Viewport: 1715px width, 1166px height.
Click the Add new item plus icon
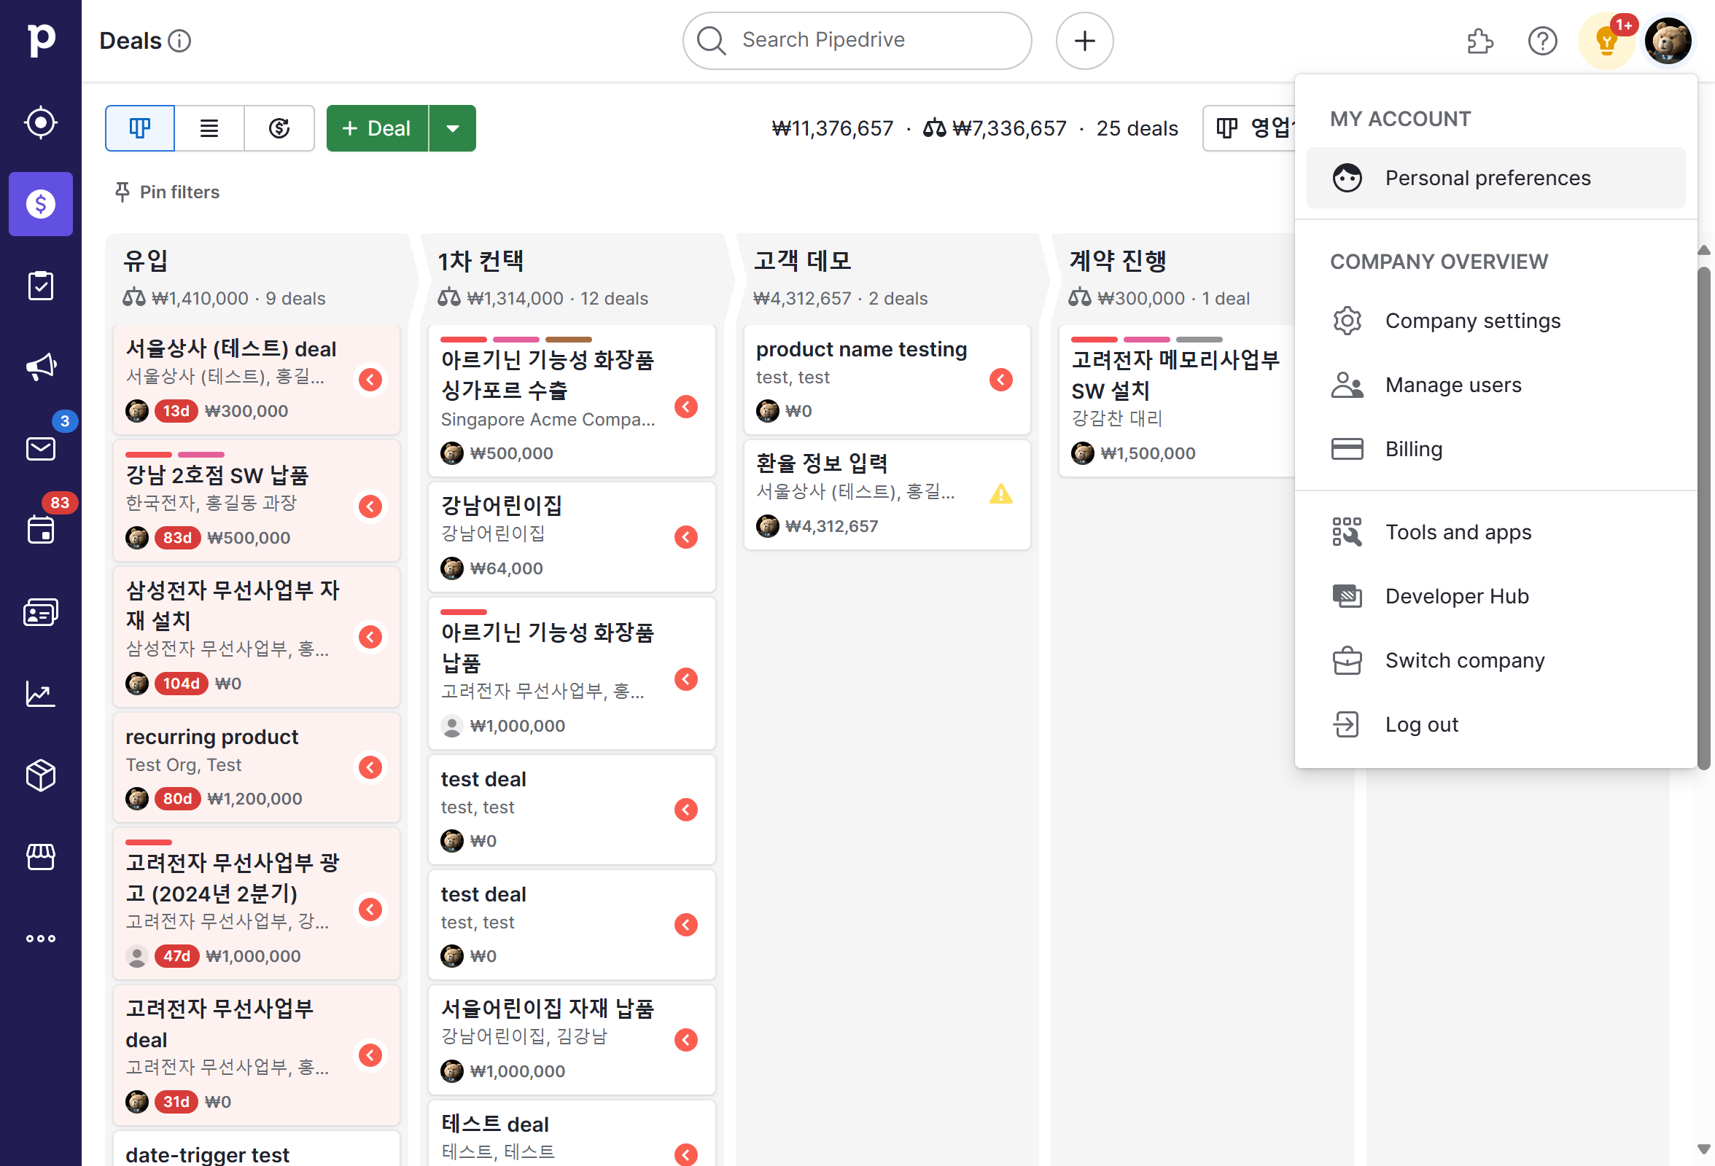tap(1085, 40)
